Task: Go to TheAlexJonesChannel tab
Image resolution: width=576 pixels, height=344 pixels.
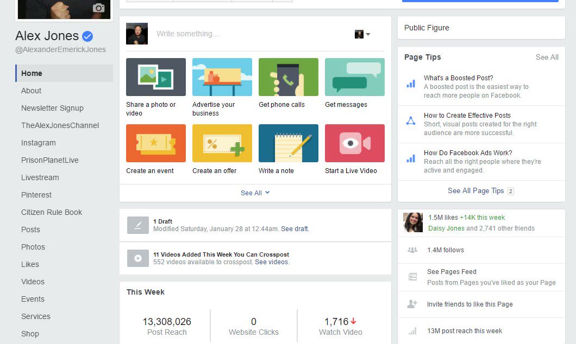Action: [60, 125]
